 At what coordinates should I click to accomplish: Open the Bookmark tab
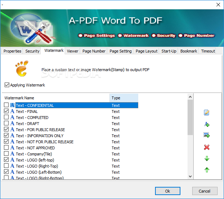coord(189,51)
